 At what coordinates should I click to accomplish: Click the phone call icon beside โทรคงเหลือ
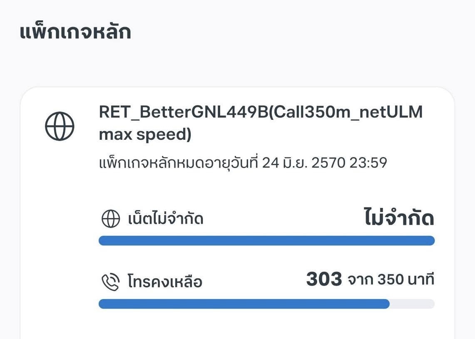point(111,282)
